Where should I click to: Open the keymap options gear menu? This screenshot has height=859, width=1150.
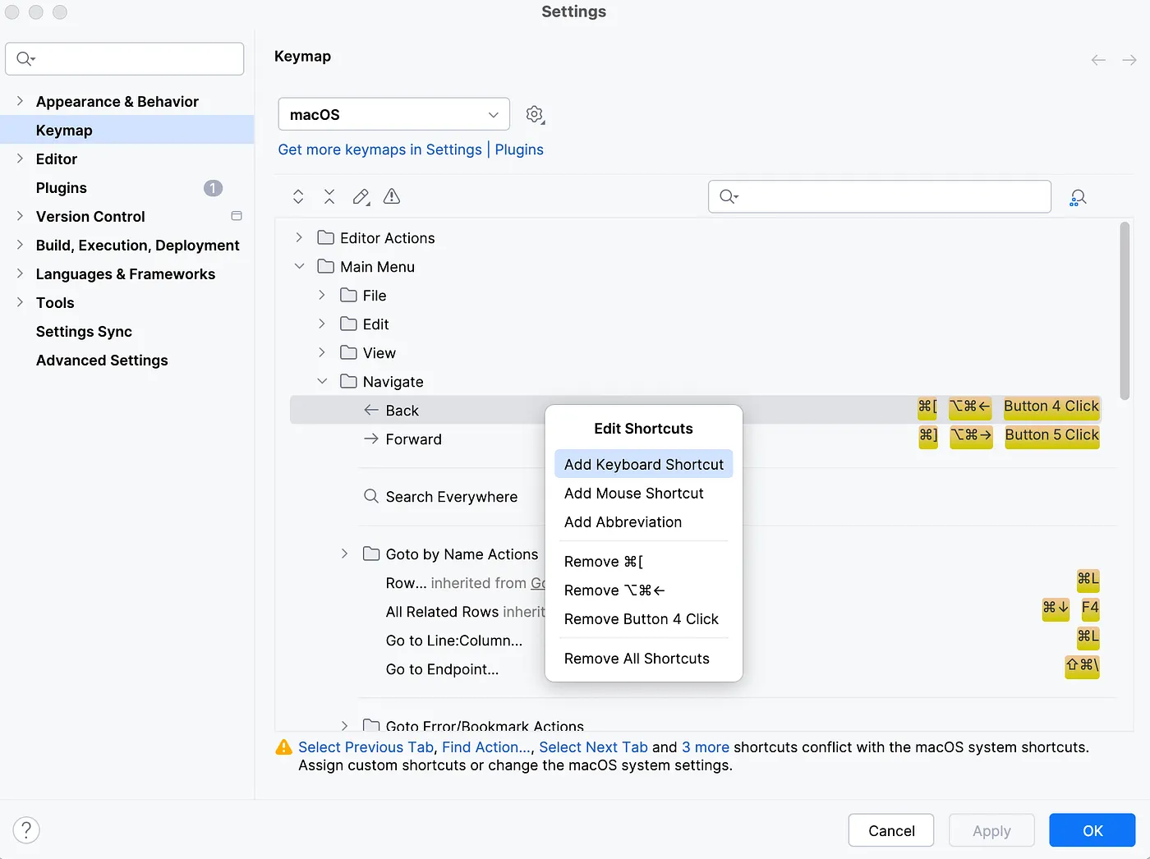tap(535, 114)
